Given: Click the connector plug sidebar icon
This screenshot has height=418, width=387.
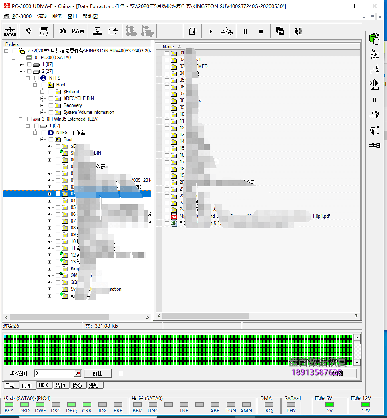Looking at the screenshot, I should 375,146.
